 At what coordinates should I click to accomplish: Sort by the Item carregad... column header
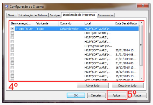(22, 23)
